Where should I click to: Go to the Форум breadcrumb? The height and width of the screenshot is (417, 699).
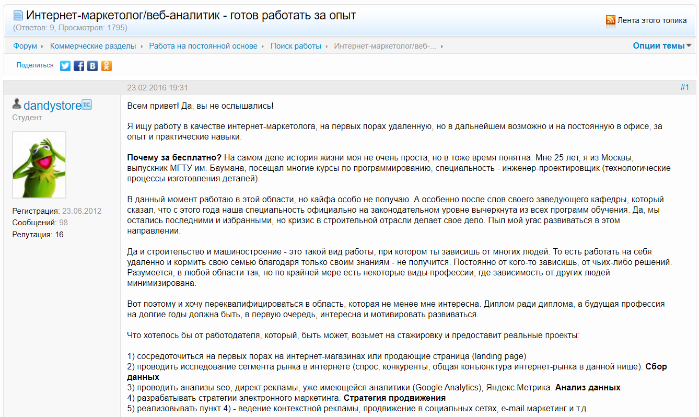coord(25,46)
